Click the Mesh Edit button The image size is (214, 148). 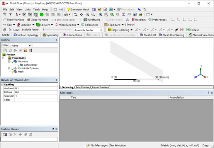pos(148,35)
